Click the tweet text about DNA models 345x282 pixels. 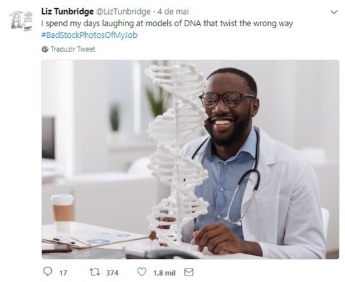click(x=167, y=24)
